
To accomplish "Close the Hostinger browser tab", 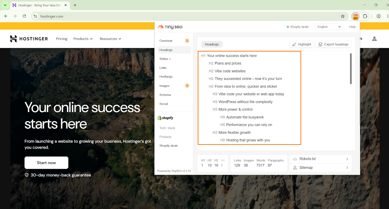I will 66,5.
